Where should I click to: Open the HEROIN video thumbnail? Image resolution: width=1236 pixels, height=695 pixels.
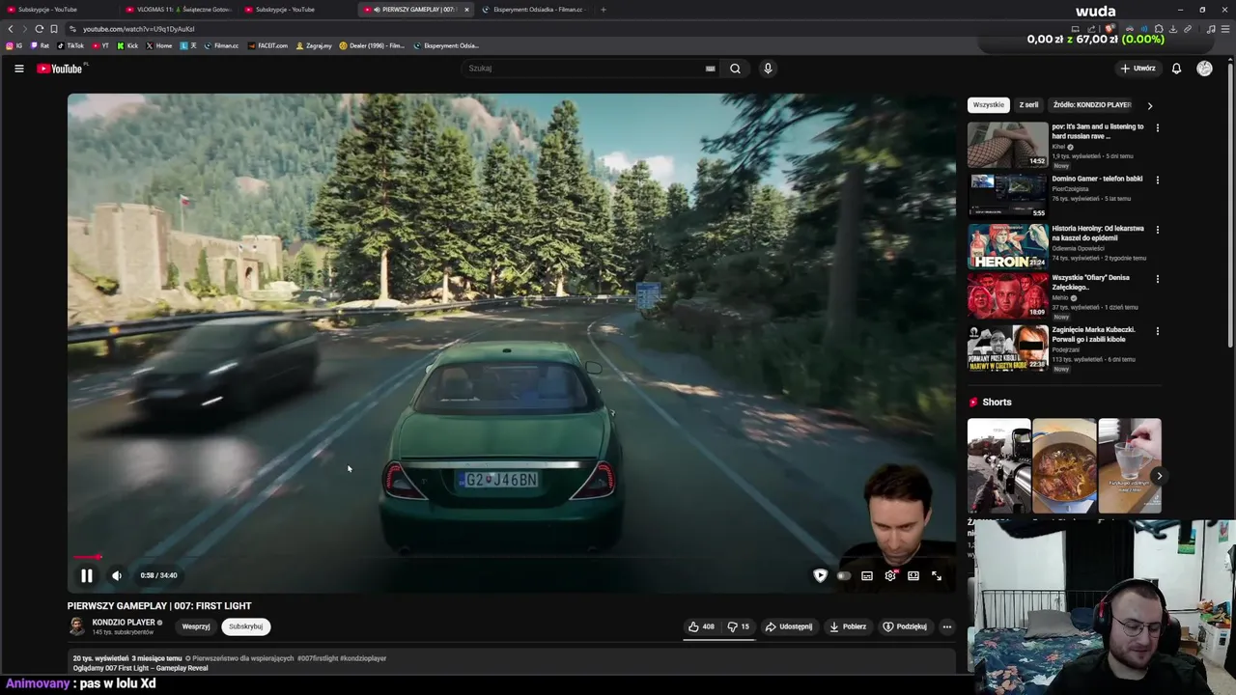[x=1007, y=246]
